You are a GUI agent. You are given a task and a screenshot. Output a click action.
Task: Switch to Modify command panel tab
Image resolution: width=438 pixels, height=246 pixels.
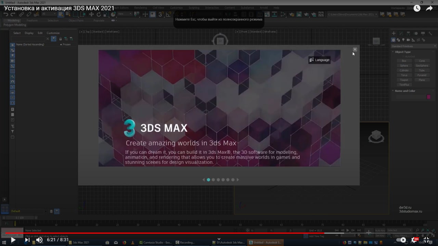[401, 33]
